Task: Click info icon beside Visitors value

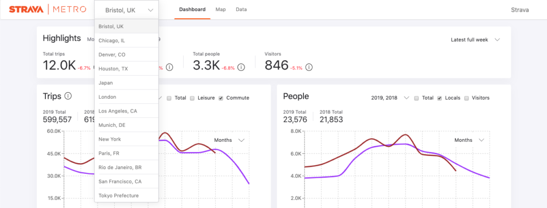Action: (x=309, y=67)
